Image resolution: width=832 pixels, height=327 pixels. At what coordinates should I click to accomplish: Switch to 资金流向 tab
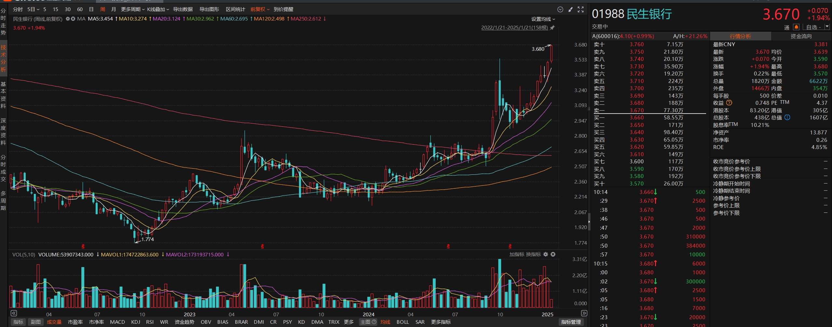[801, 36]
